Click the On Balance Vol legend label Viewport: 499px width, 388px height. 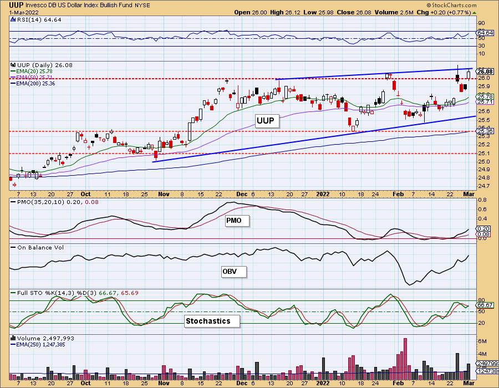click(x=40, y=247)
